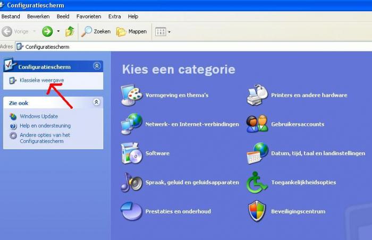The width and height of the screenshot is (372, 240).
Task: Click the Views grid toolbar icon
Action: (160, 31)
